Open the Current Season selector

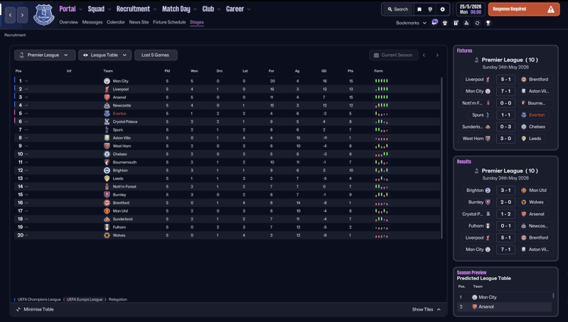(394, 55)
